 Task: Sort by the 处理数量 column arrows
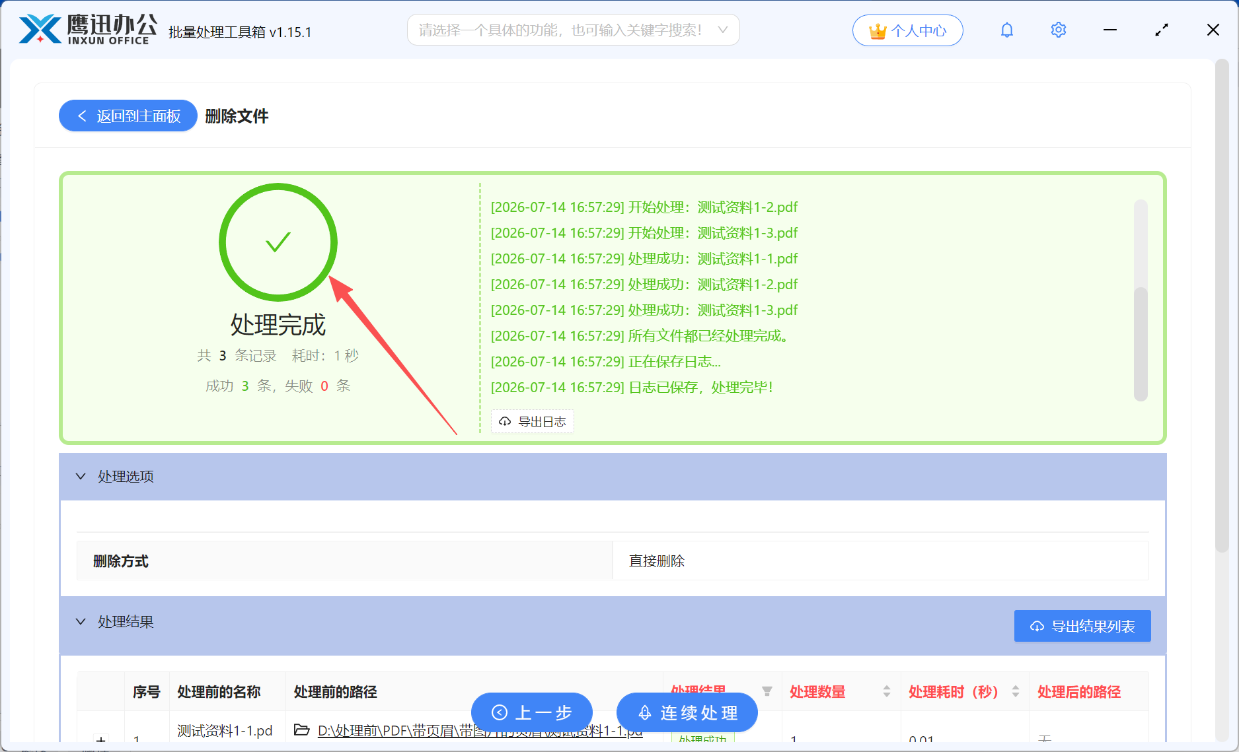click(x=886, y=691)
